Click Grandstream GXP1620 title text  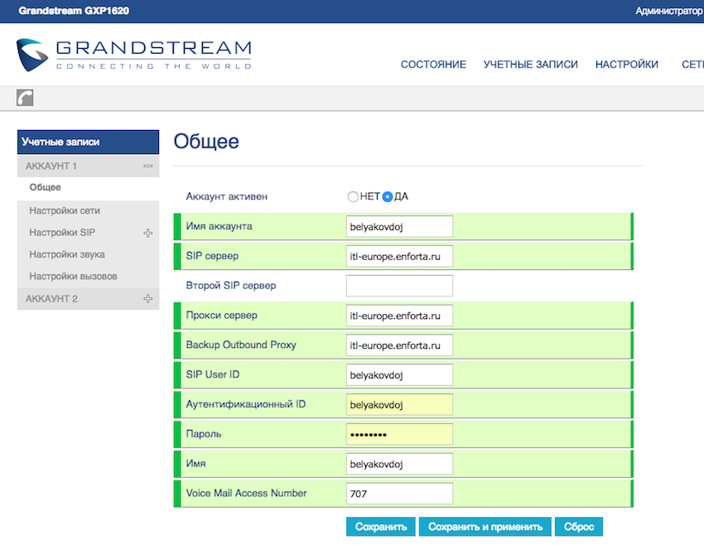[74, 11]
